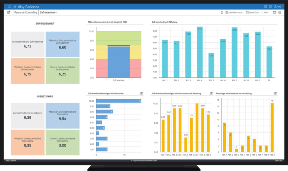
Task: Click the icon left of help in header
Action: pyautogui.click(x=265, y=7)
